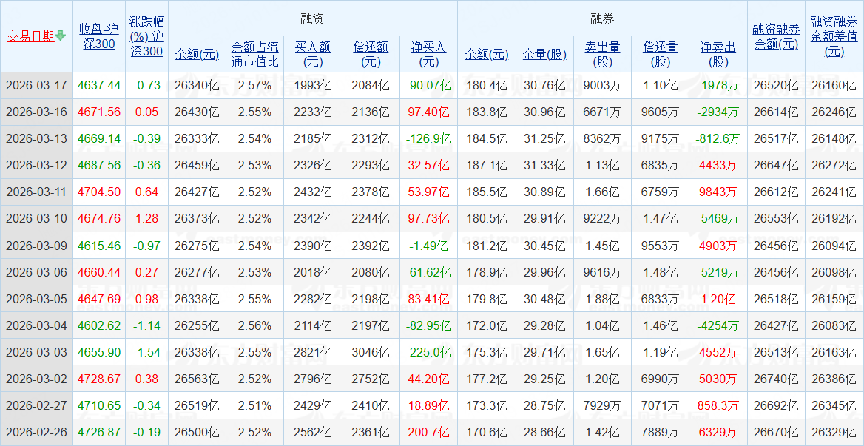The width and height of the screenshot is (864, 446).
Task: Sort by 融券 余量(股) header
Action: pyautogui.click(x=544, y=55)
